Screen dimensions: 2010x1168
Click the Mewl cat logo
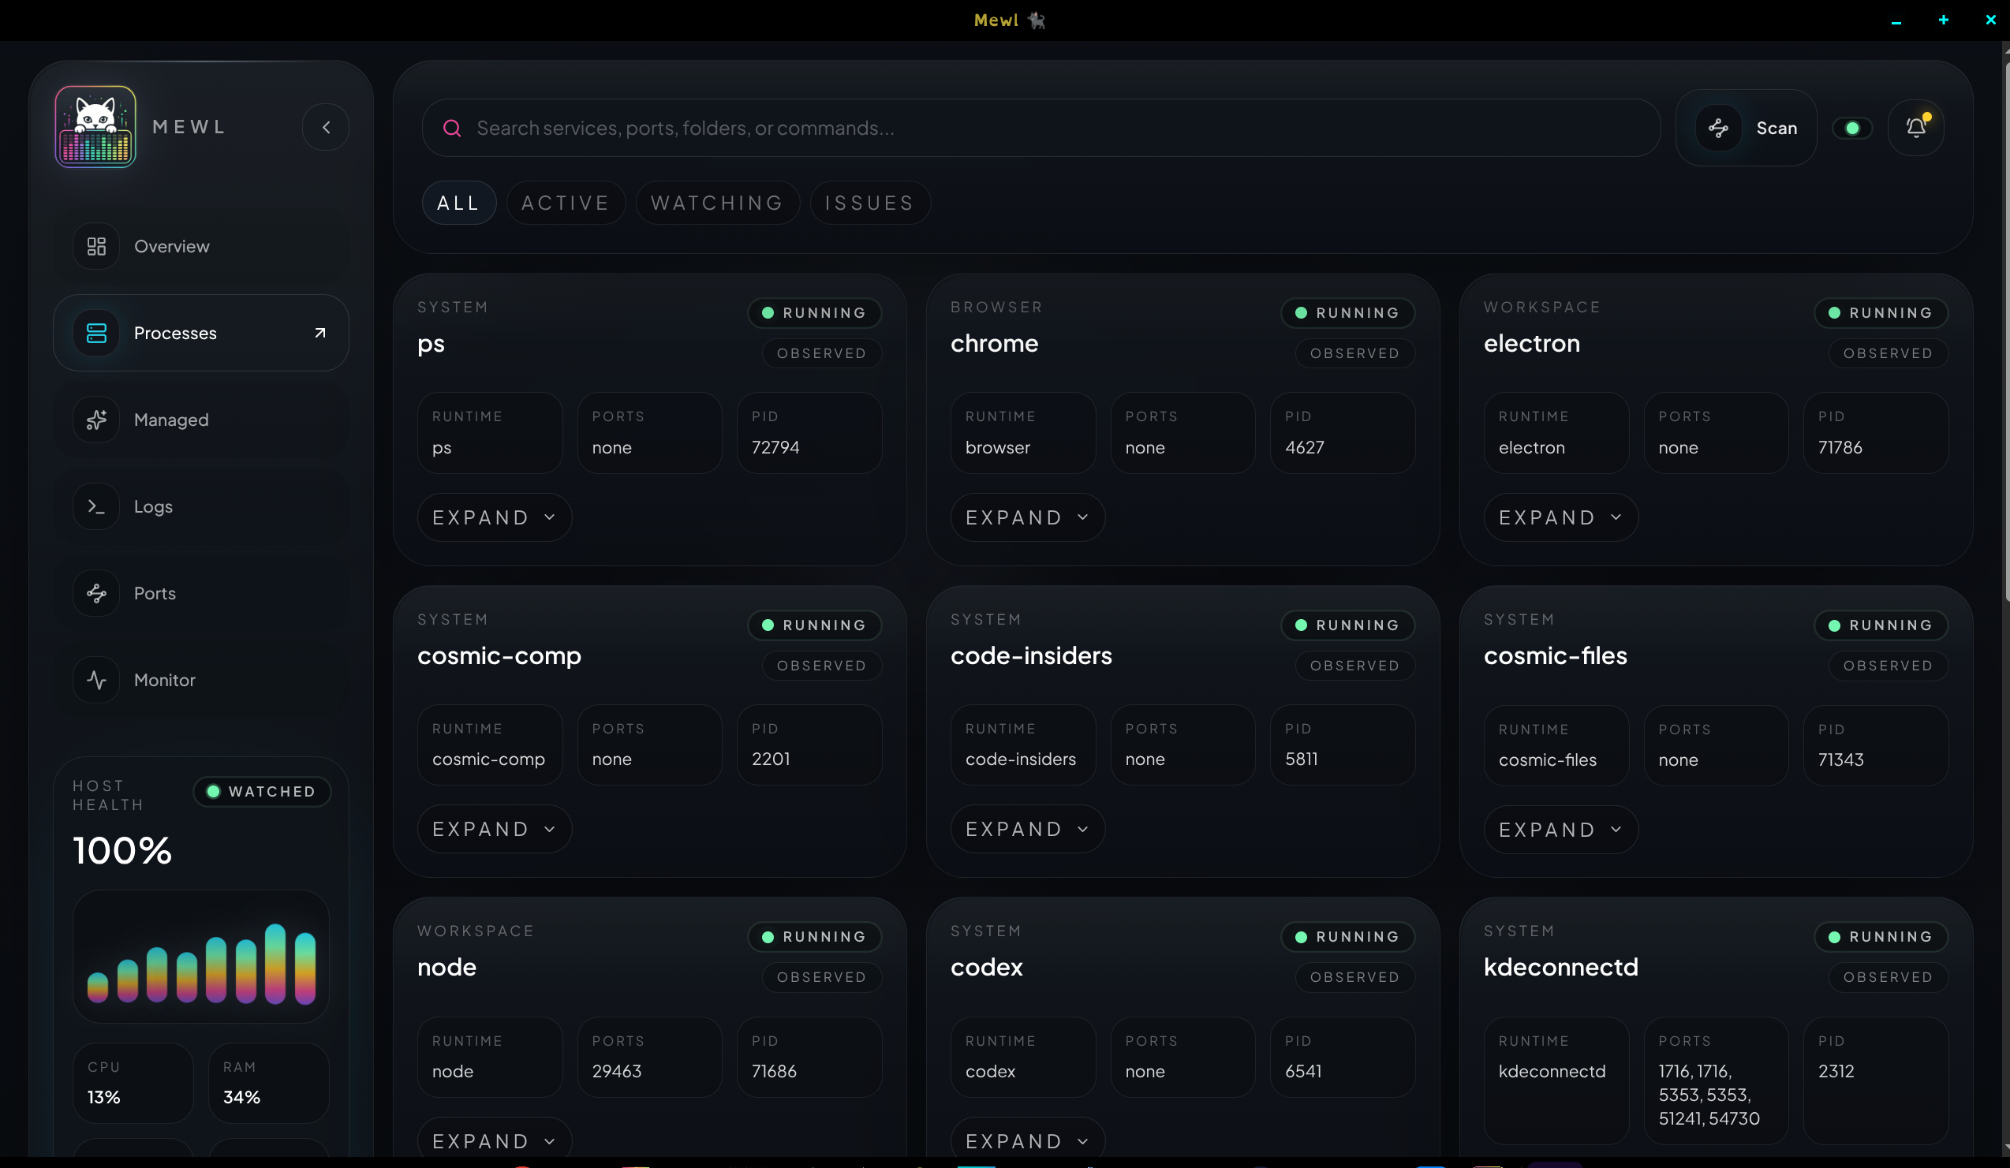(x=95, y=127)
